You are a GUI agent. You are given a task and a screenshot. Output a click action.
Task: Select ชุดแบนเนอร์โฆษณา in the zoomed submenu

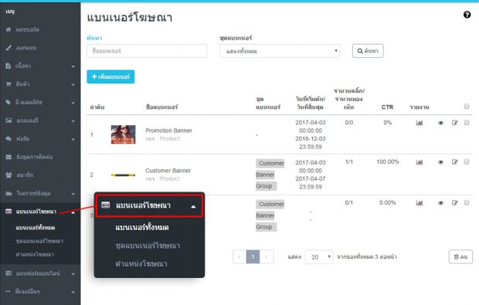coord(148,246)
